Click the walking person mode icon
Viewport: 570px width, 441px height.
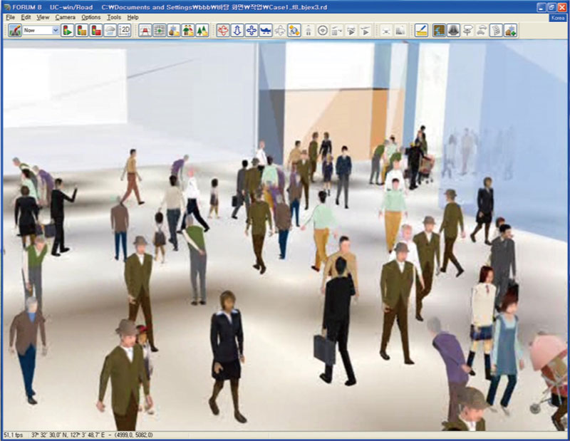pos(309,31)
